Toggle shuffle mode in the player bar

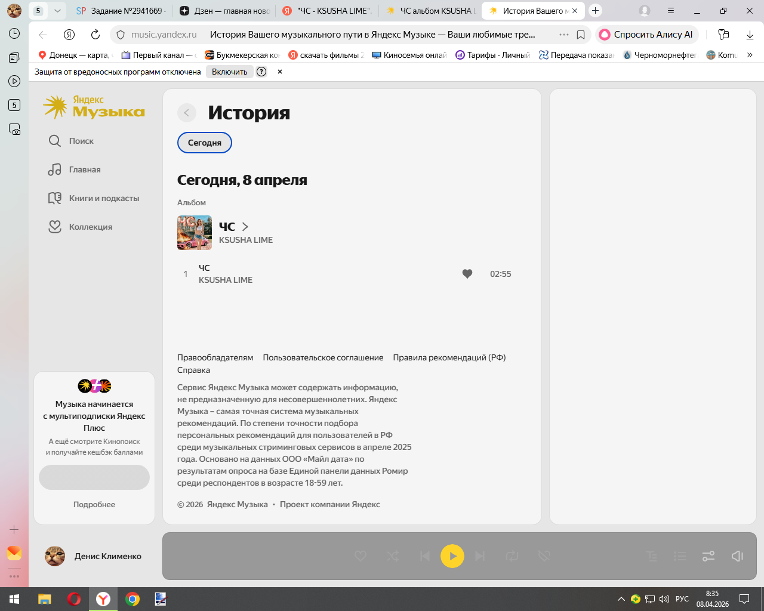tap(393, 556)
